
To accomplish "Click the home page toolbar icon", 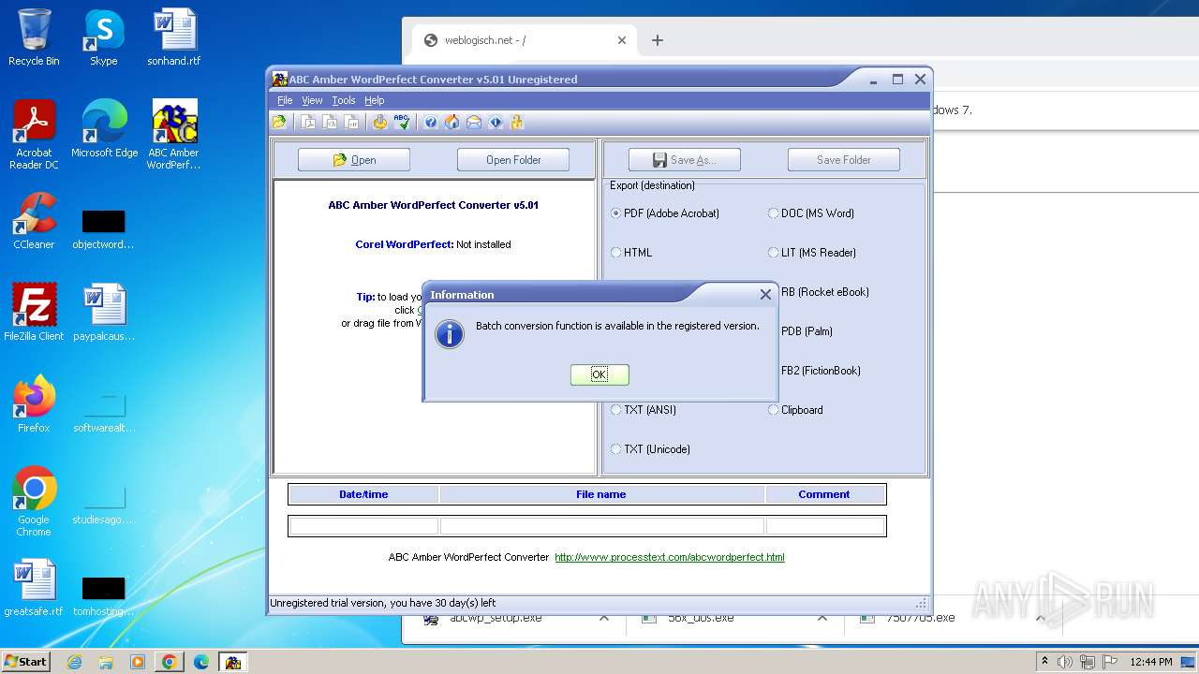I will click(x=451, y=122).
